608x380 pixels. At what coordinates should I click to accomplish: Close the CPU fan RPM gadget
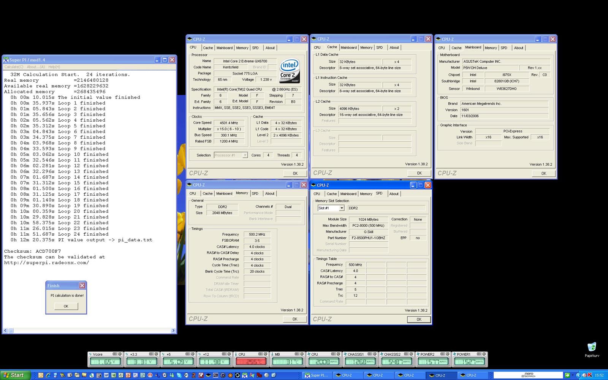pyautogui.click(x=338, y=354)
